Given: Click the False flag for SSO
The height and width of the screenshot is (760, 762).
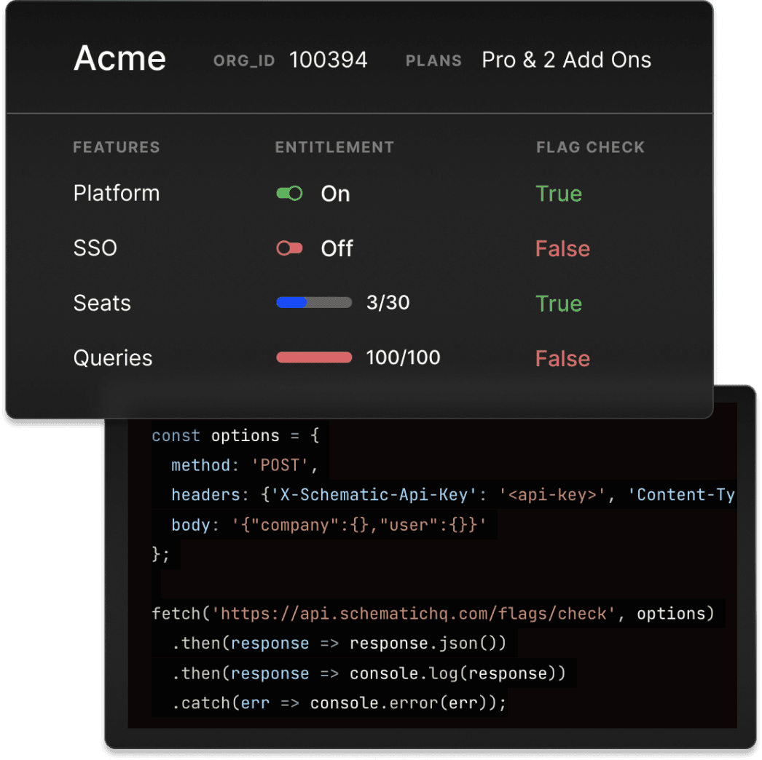Looking at the screenshot, I should coord(562,249).
